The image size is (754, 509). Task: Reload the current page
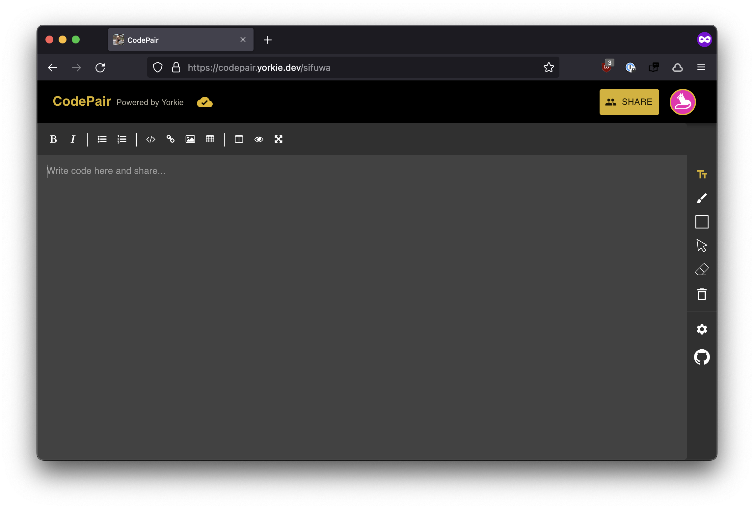tap(100, 68)
